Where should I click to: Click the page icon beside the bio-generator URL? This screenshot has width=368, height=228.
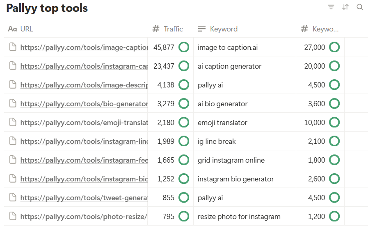click(13, 104)
